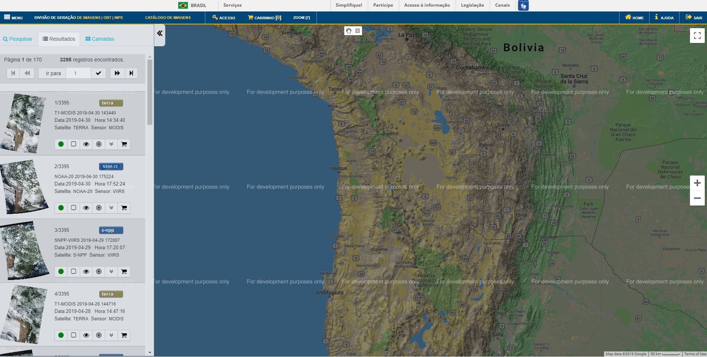Switch to the Camadas tab
The image size is (707, 357).
(100, 39)
